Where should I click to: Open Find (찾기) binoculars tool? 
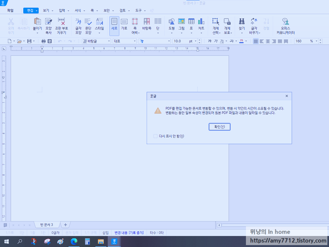point(242,22)
